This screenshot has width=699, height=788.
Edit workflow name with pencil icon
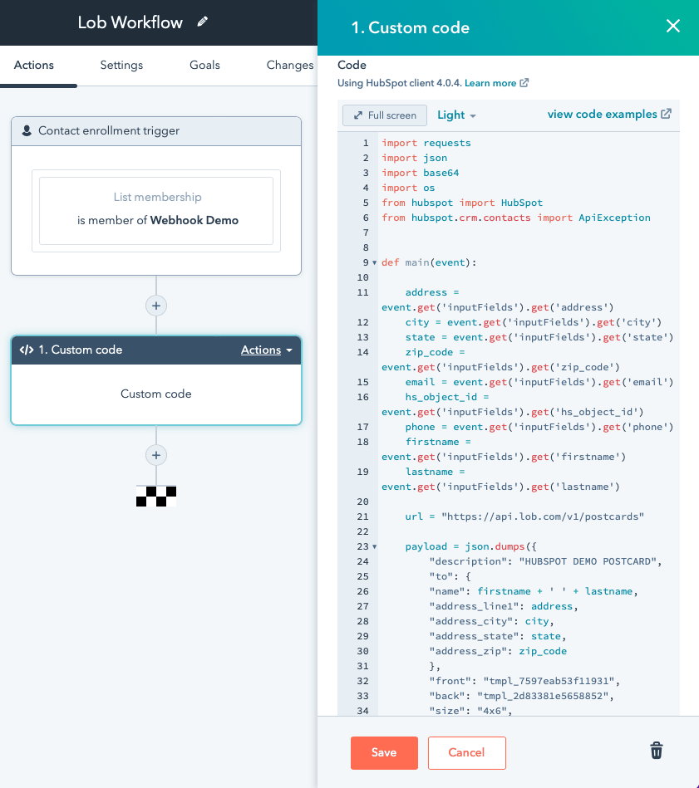tap(203, 22)
